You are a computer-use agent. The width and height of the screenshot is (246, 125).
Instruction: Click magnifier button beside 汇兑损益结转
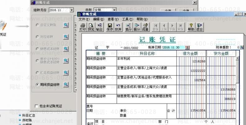(66, 73)
